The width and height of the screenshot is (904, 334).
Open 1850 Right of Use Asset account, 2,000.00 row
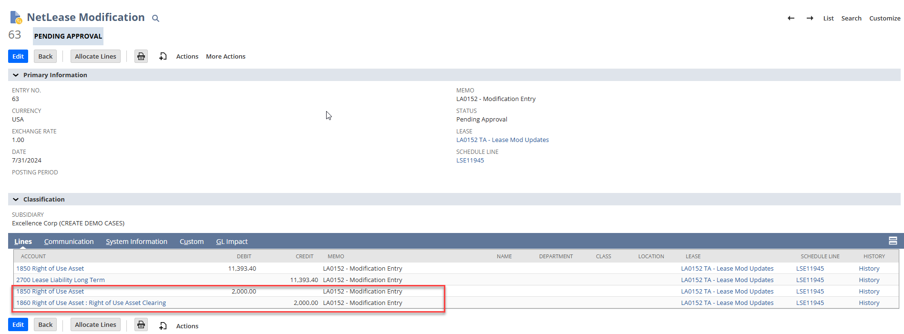50,291
